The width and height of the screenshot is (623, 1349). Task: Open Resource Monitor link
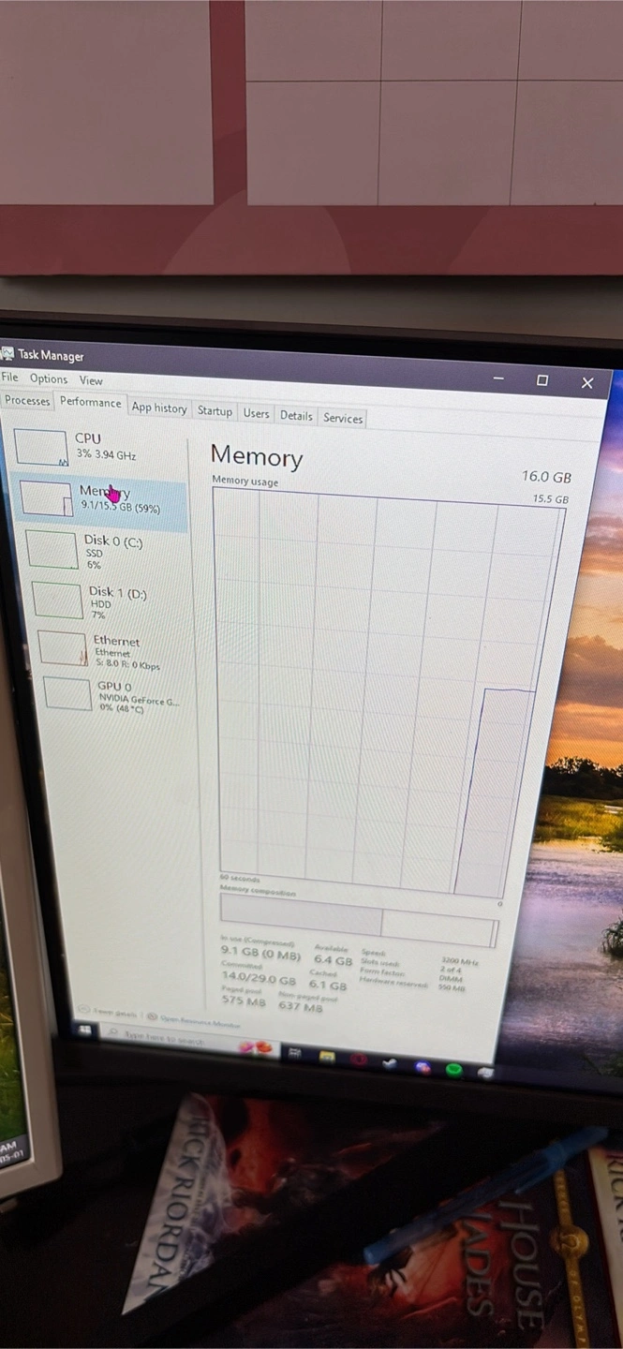pos(192,1018)
